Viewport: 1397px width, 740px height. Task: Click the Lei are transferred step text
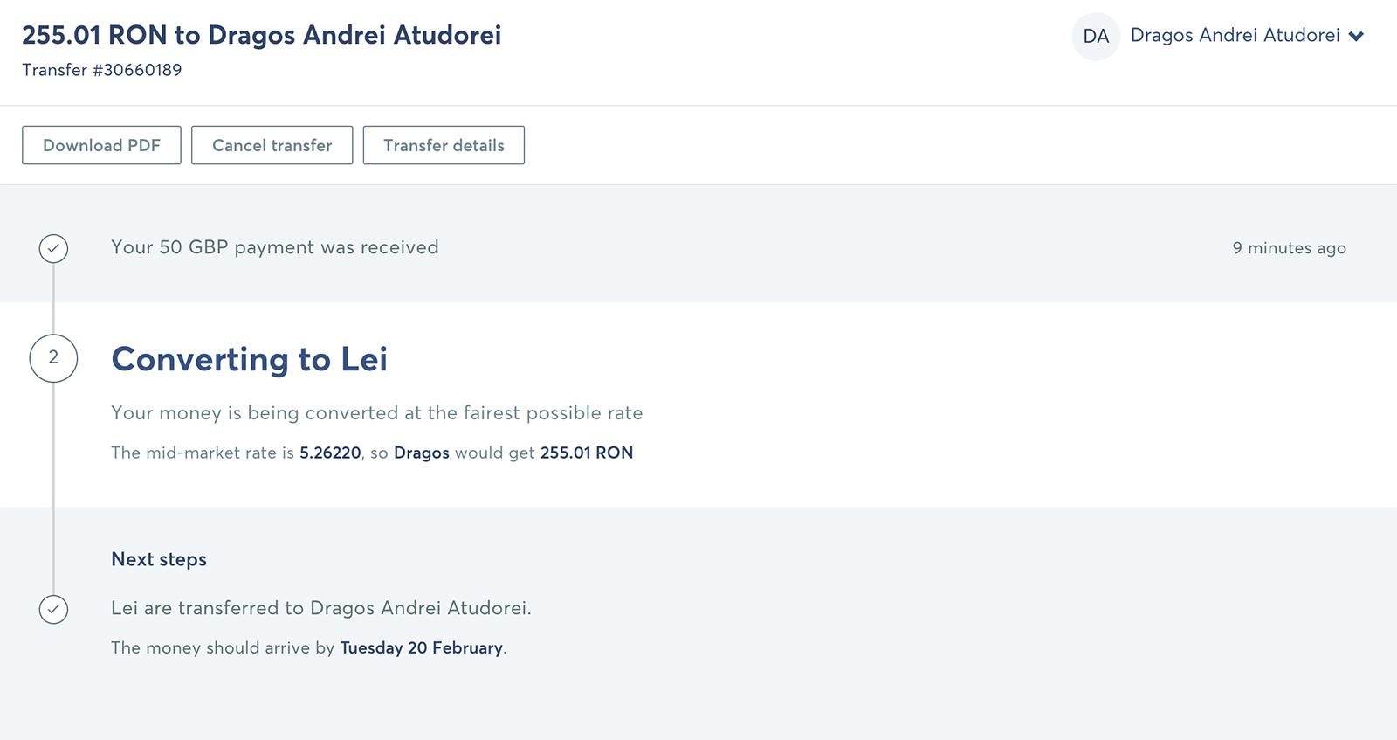[321, 608]
